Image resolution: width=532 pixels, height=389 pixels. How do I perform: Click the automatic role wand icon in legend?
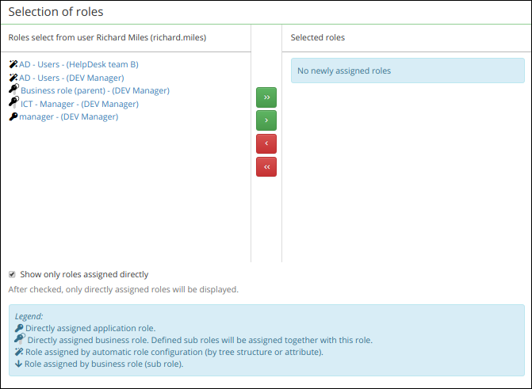pos(19,352)
